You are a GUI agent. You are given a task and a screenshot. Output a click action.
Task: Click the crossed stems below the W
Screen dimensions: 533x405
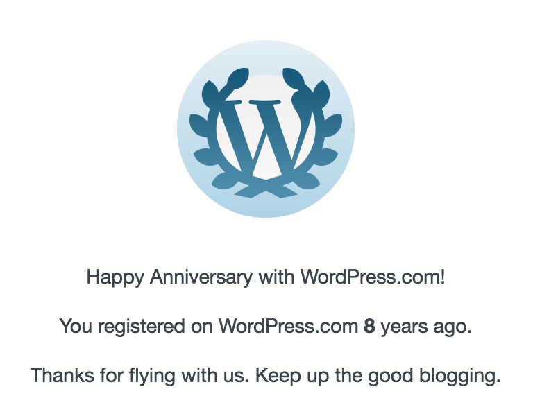(x=266, y=188)
